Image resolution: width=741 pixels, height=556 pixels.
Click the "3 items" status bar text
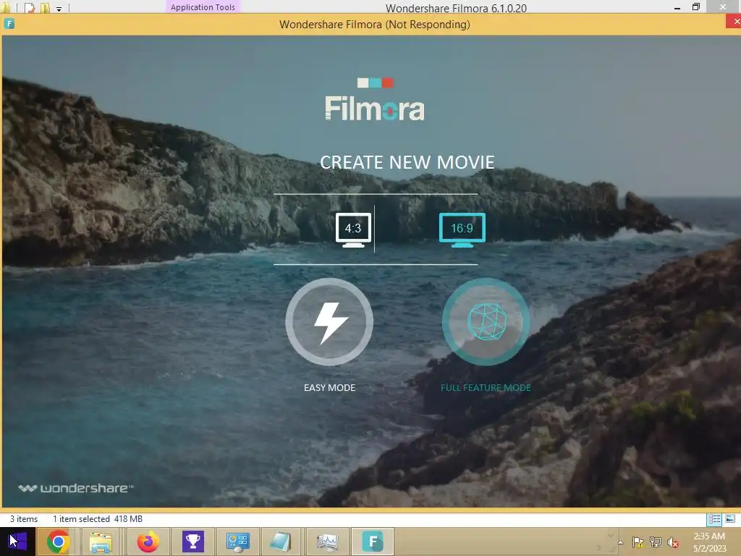click(x=24, y=519)
